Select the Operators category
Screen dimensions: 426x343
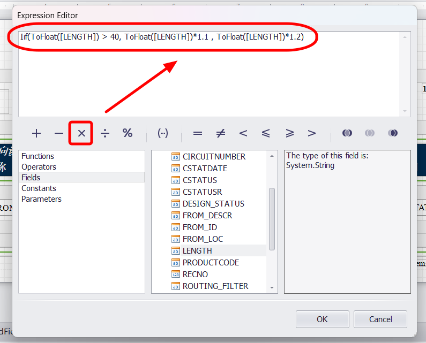tap(81, 167)
